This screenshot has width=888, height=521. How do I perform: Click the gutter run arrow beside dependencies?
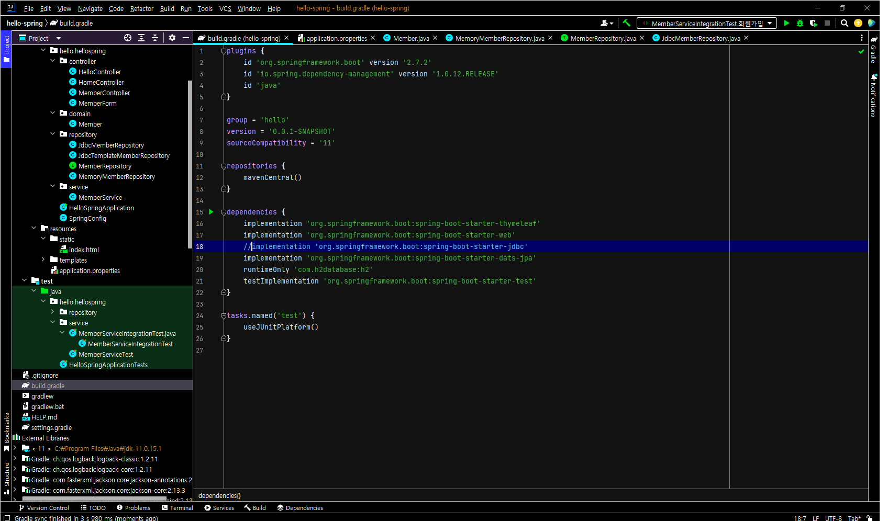211,212
